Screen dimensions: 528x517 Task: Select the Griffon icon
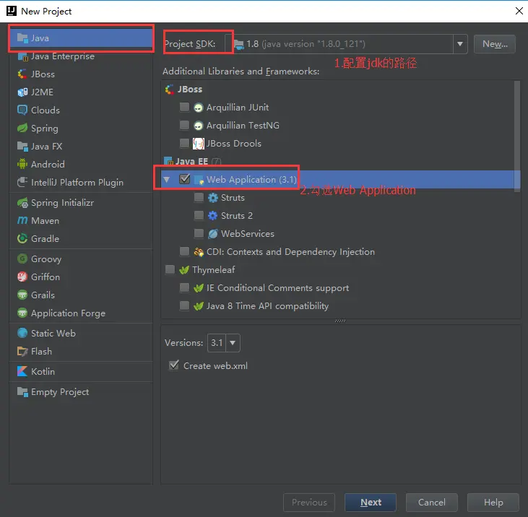[22, 277]
